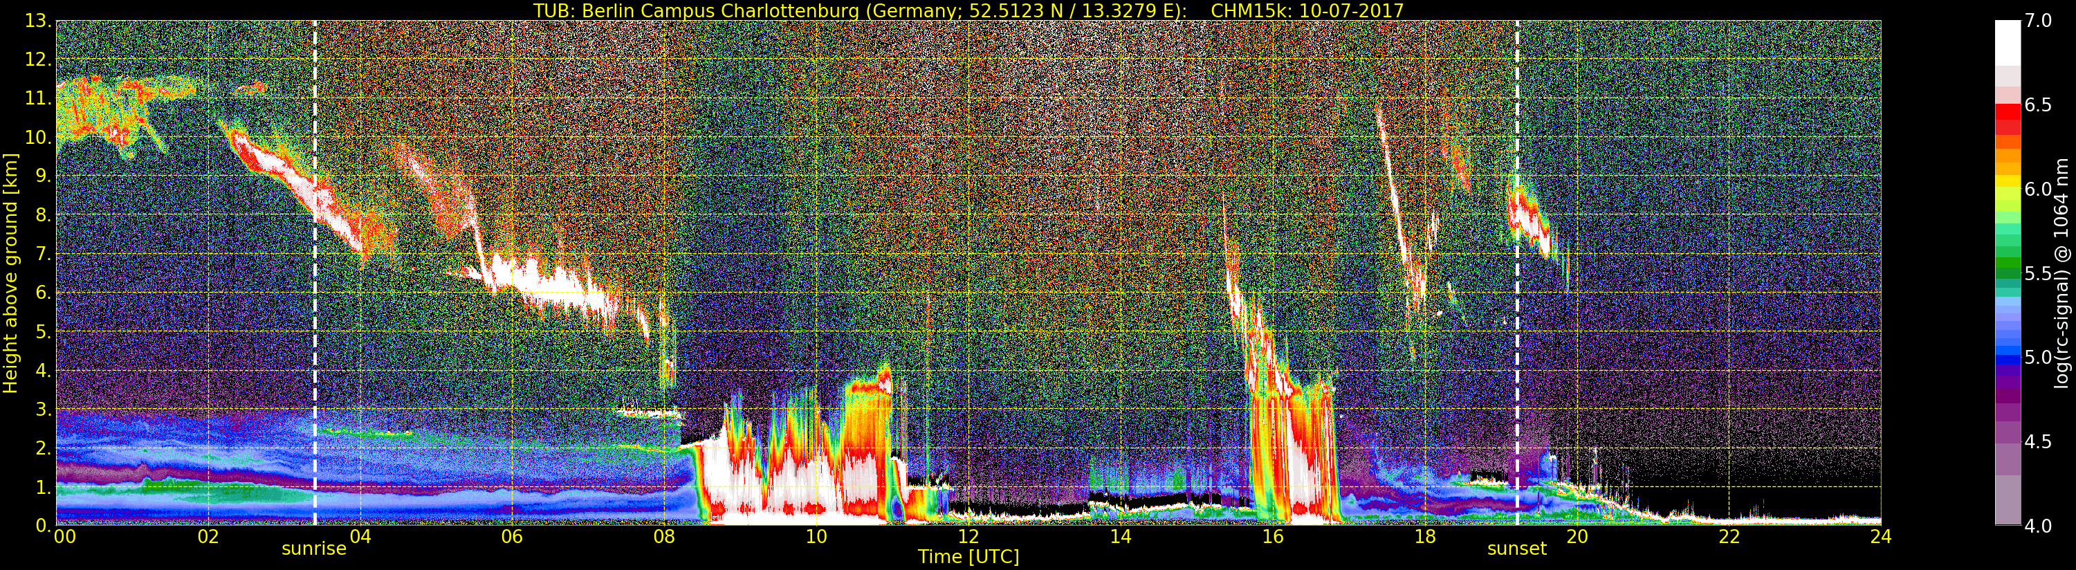Select the Time [UTC] axis label
Screen dimensions: 2076x570
tap(968, 557)
